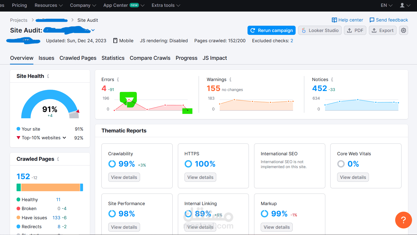This screenshot has height=235, width=417.
Task: Open the EN language selector
Action: point(387,5)
